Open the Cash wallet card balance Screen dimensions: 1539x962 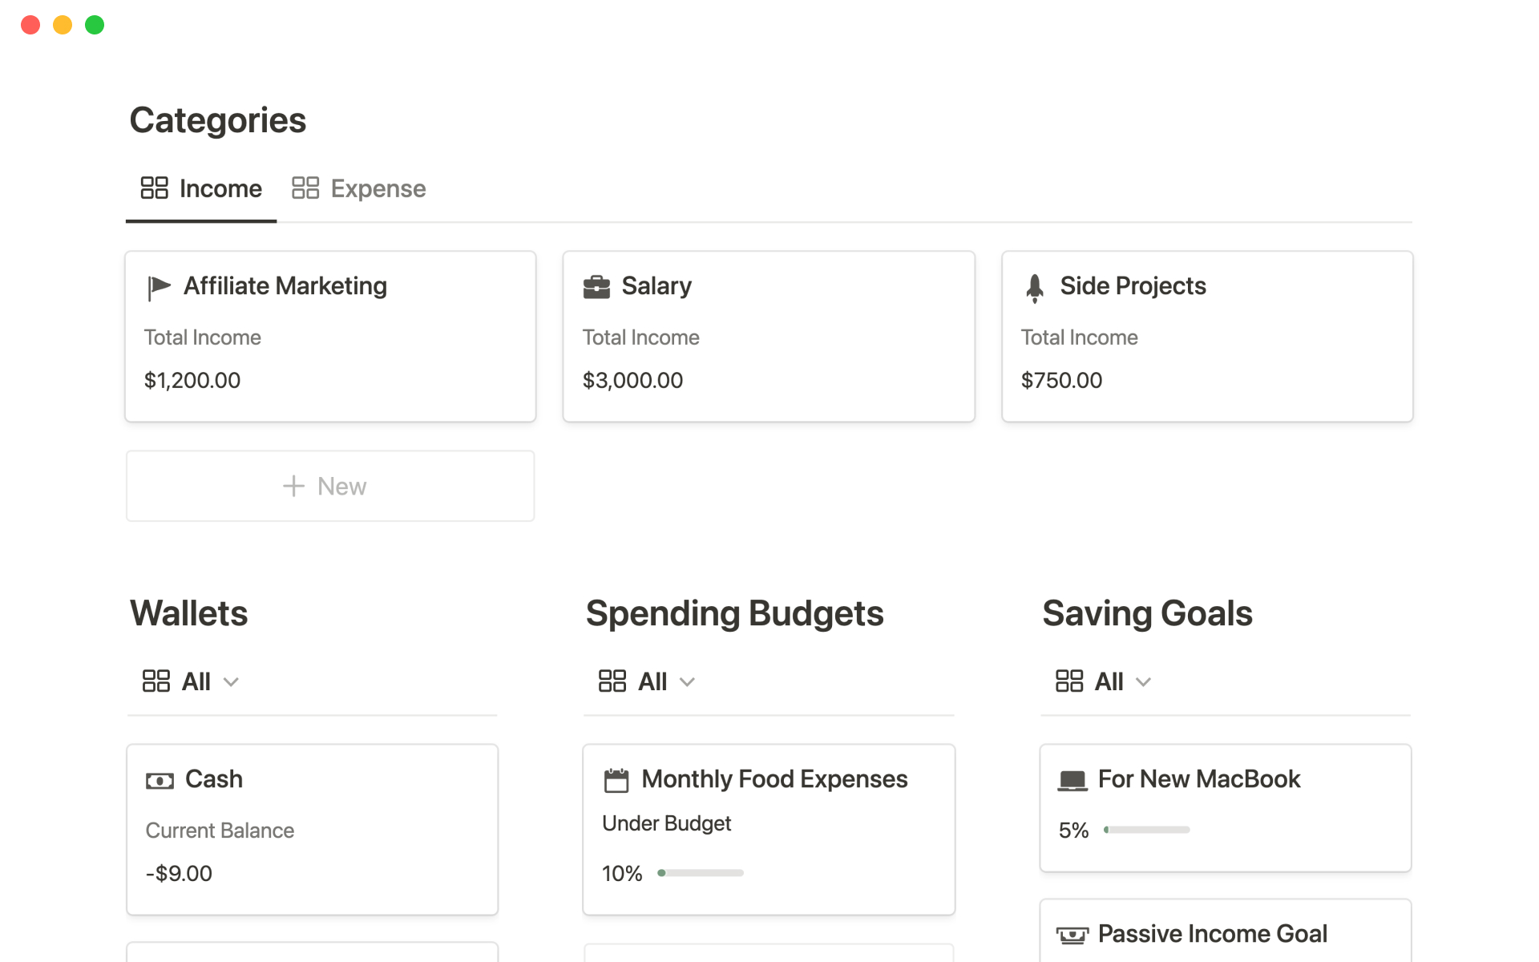click(180, 873)
